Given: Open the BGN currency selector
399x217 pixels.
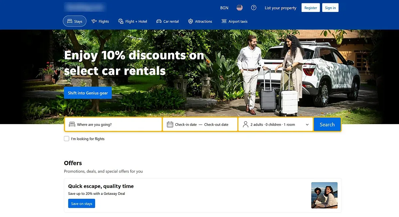Looking at the screenshot, I should point(224,8).
